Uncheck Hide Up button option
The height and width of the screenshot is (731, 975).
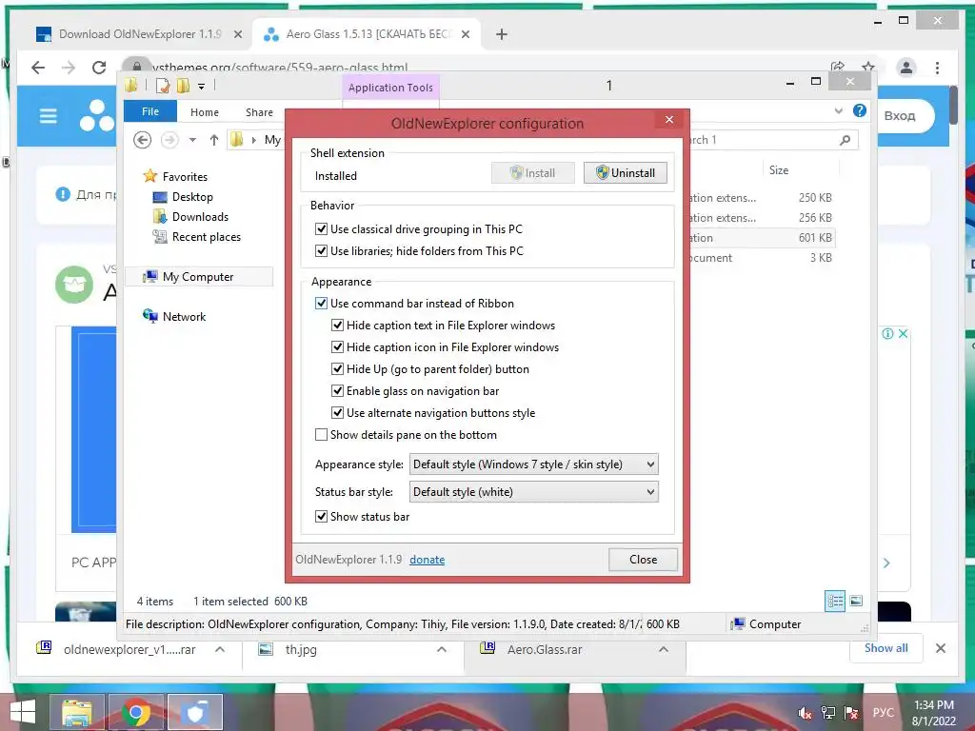tap(337, 369)
